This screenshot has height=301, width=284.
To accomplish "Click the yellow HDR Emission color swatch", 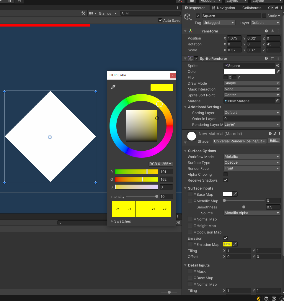I will [228, 244].
